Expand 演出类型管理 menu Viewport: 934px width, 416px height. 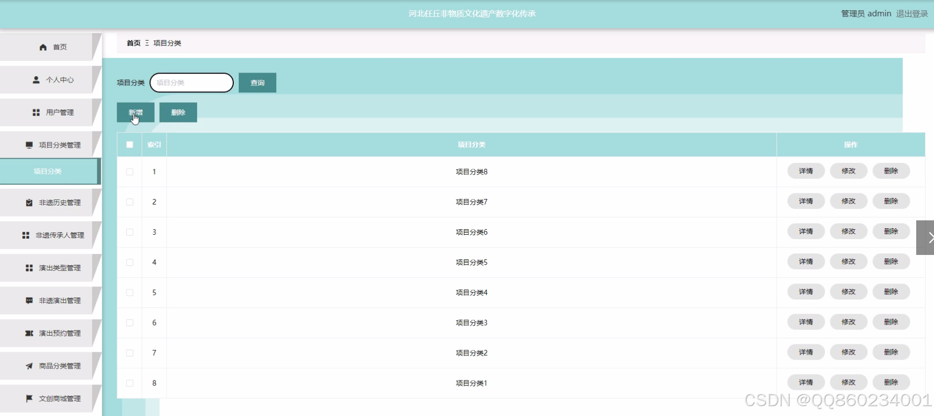coord(50,268)
